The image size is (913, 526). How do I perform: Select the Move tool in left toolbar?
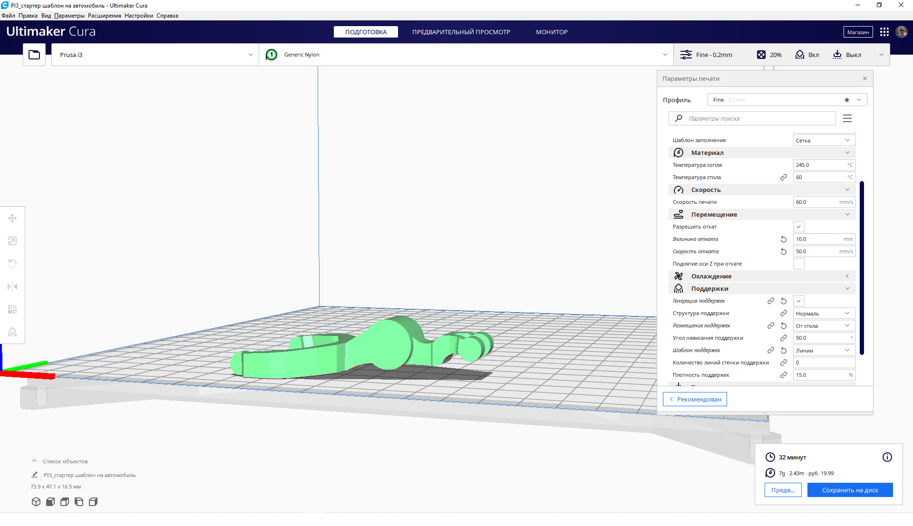[x=12, y=218]
